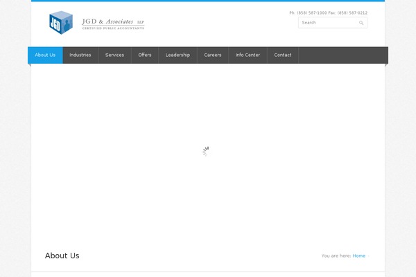Focus the Search input field

coord(332,23)
